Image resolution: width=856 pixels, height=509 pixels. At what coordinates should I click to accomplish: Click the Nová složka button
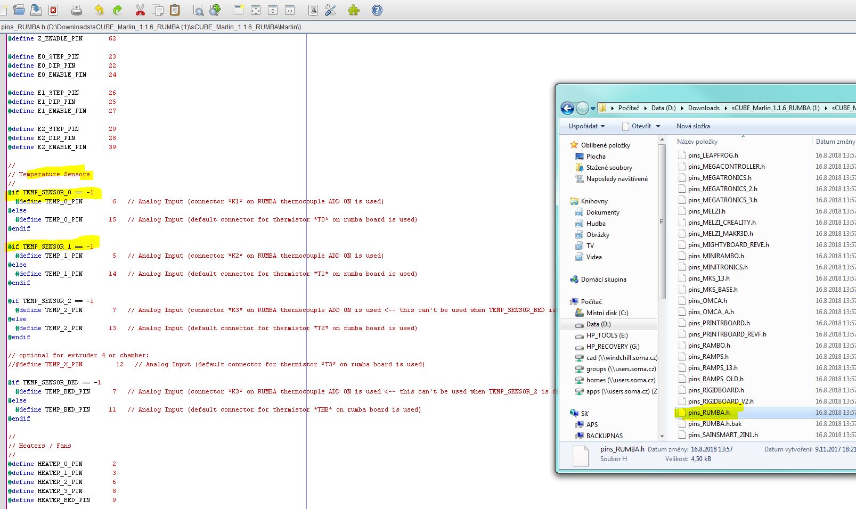[693, 126]
